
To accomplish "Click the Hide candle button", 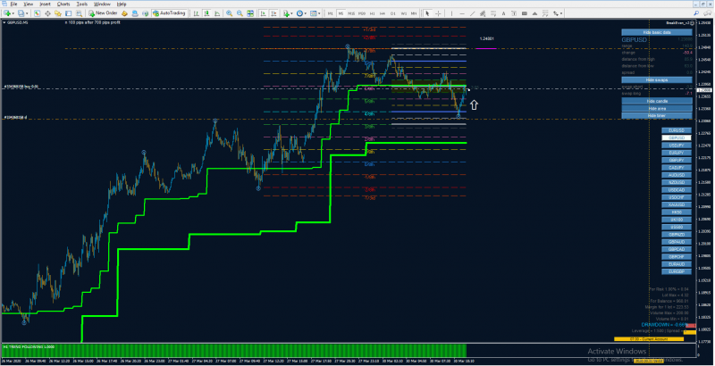I will pos(657,101).
